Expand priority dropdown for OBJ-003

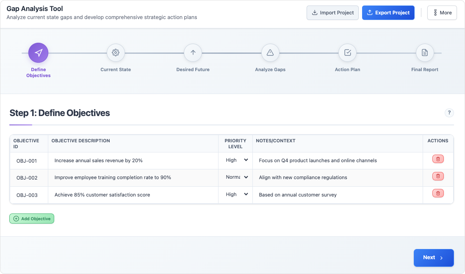click(237, 194)
